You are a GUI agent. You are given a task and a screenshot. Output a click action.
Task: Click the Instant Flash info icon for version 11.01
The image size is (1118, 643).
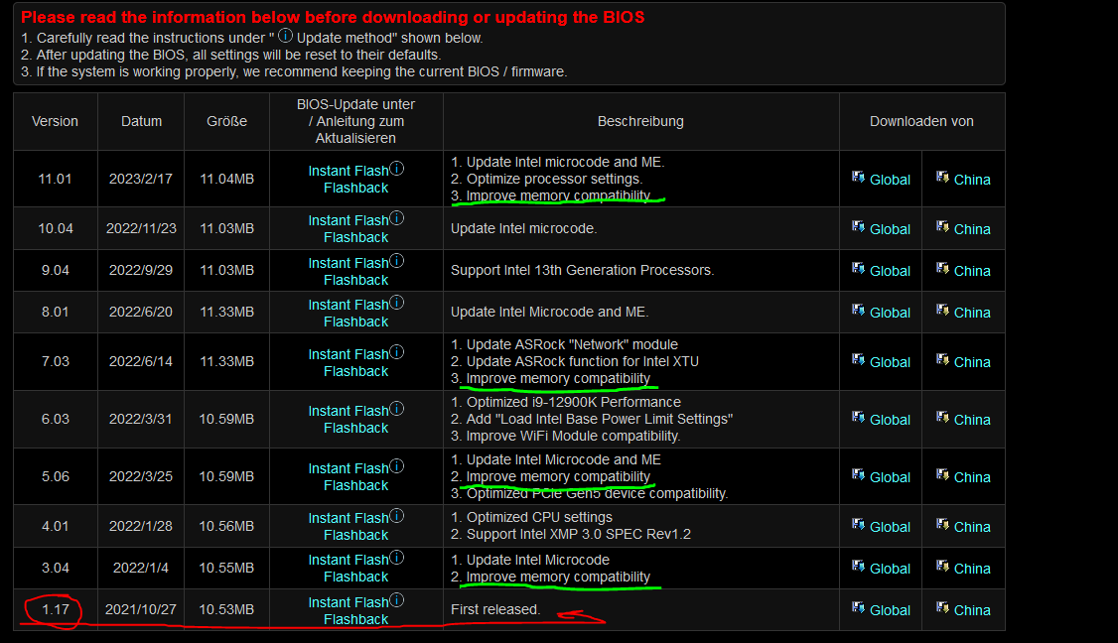pos(397,169)
